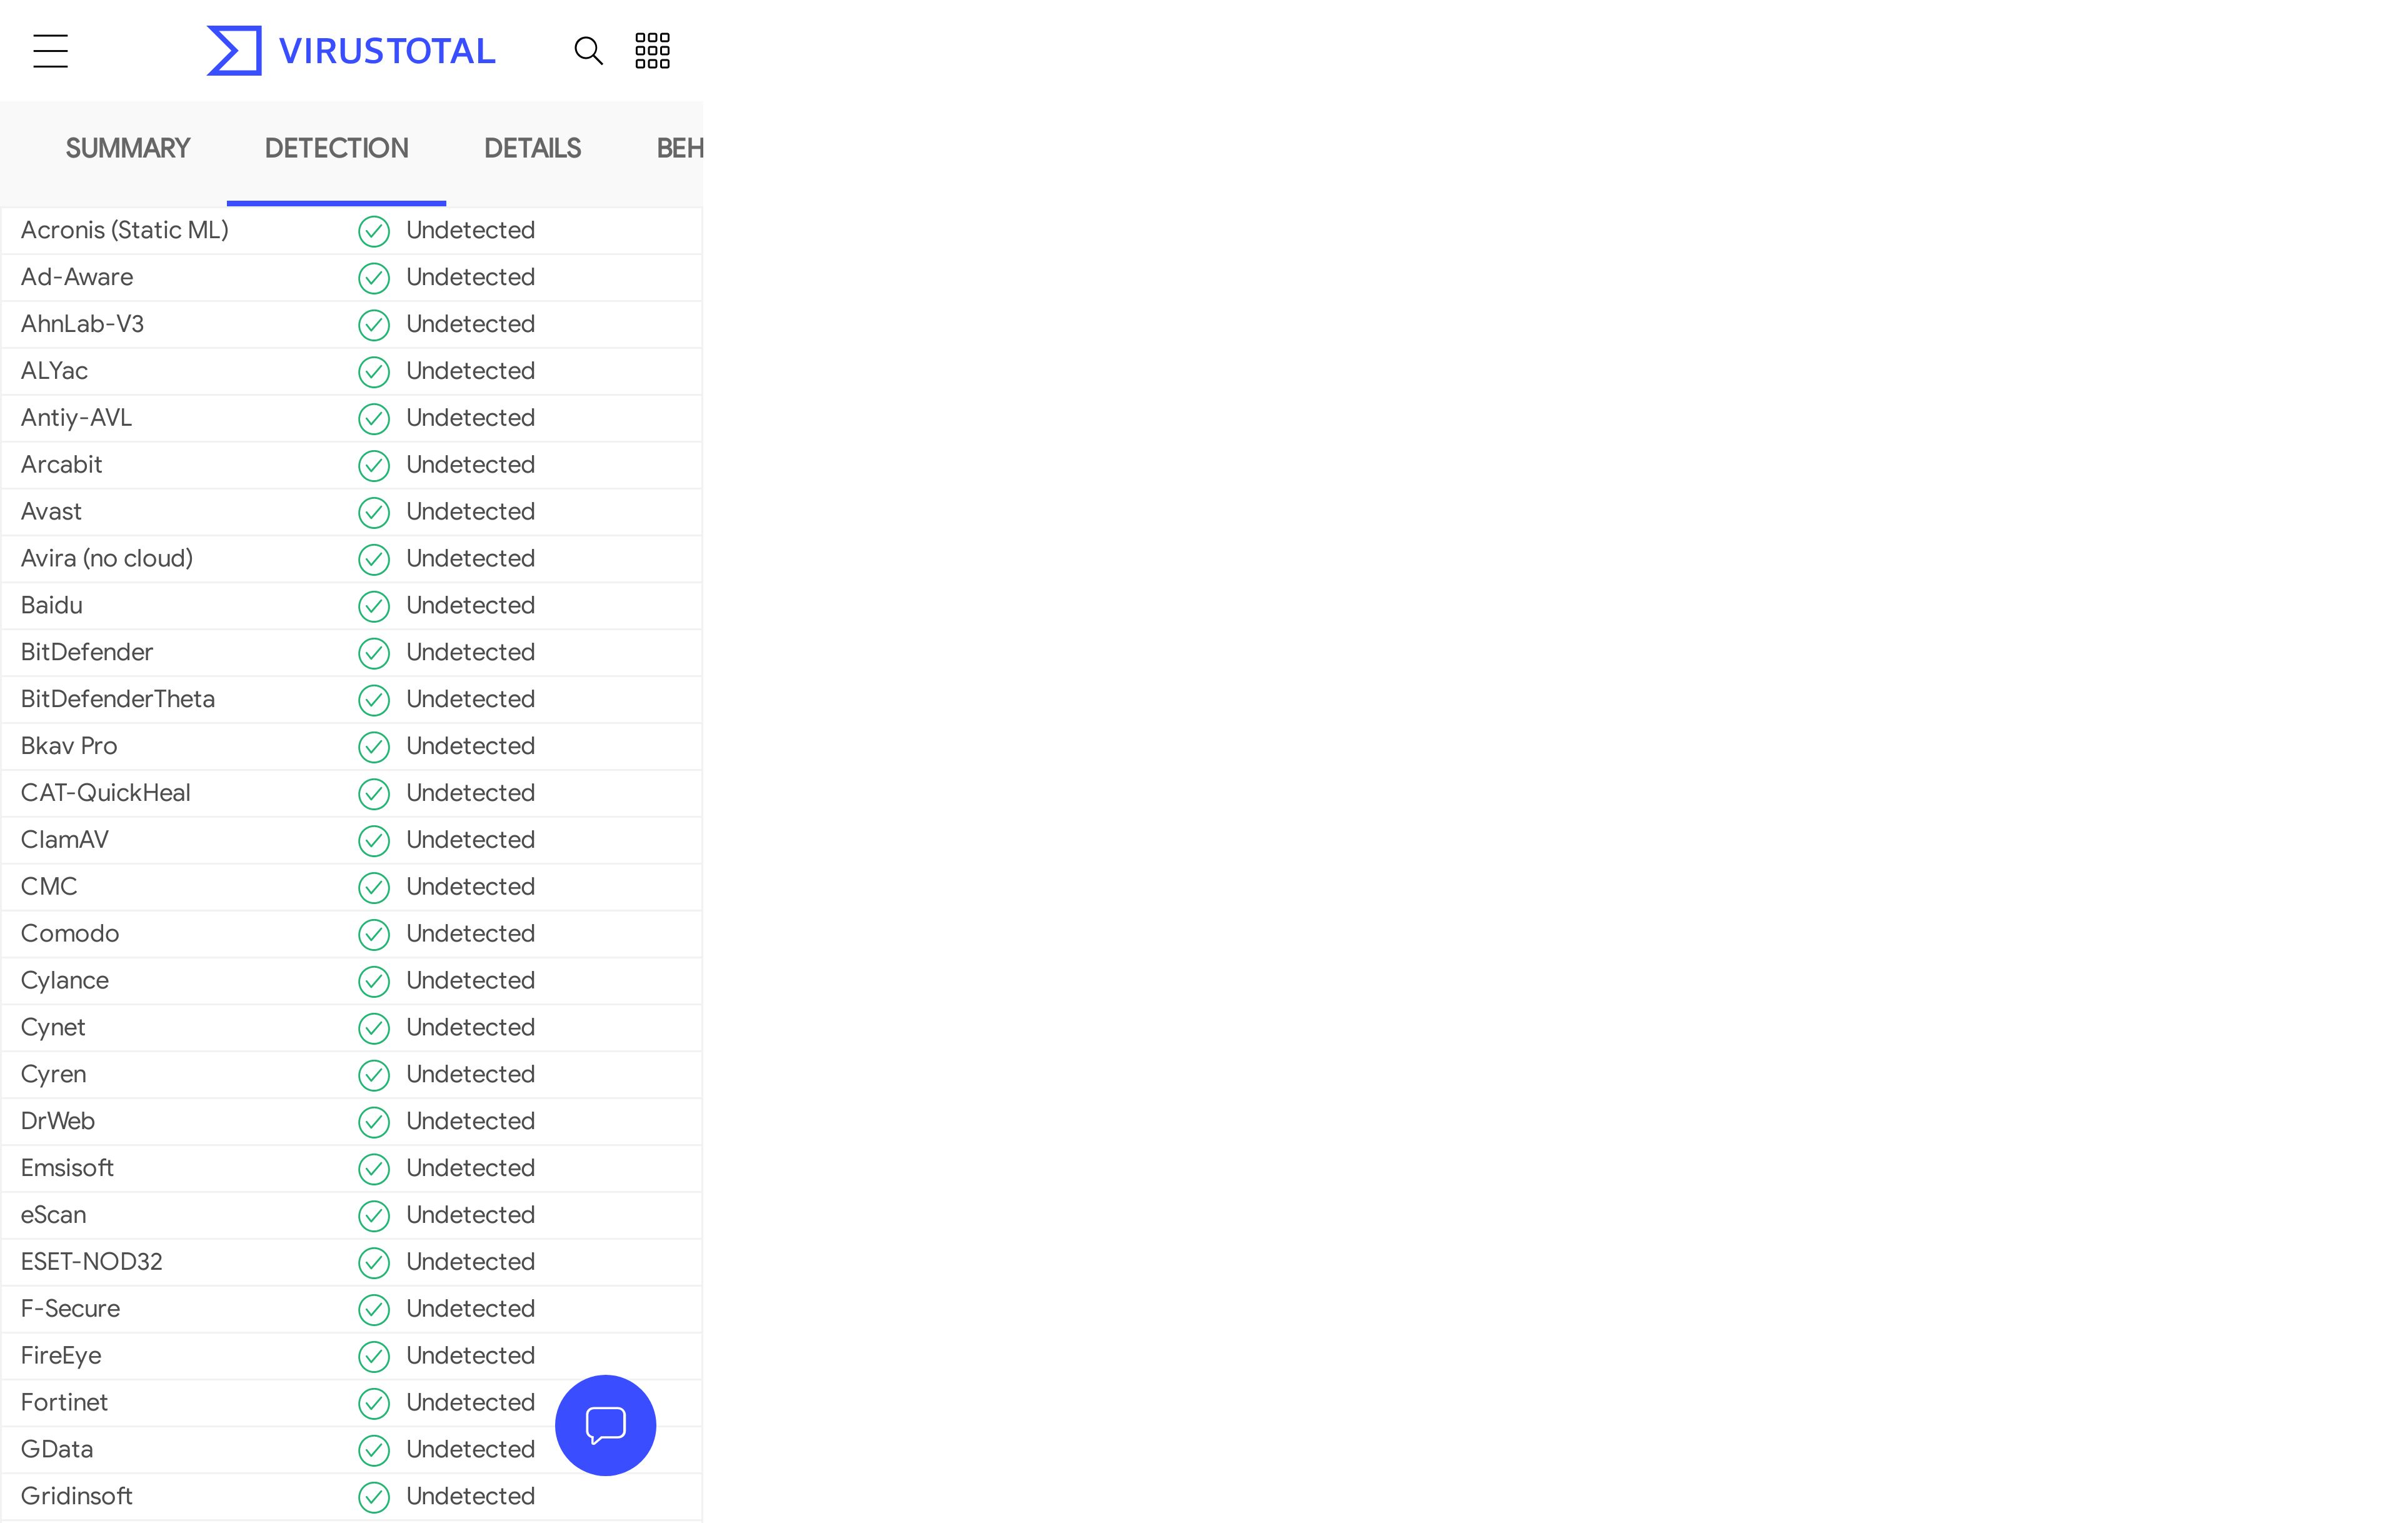This screenshot has width=2408, height=1523.
Task: Click Undetected result for Arcabit
Action: pos(470,465)
